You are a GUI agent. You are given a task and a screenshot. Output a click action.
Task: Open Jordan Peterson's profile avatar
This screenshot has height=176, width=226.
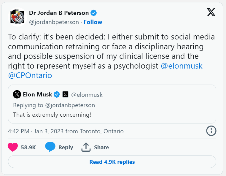point(17,17)
